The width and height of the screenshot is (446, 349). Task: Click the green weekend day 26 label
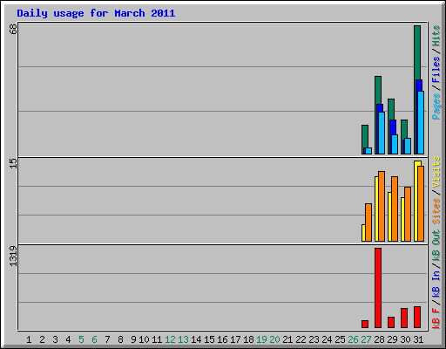coord(353,339)
